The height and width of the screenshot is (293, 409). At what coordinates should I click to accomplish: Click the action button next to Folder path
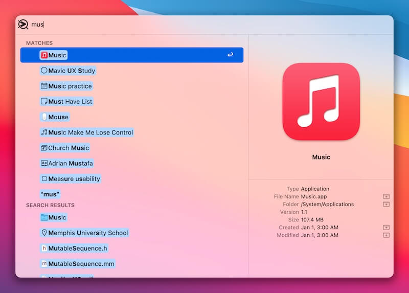386,205
